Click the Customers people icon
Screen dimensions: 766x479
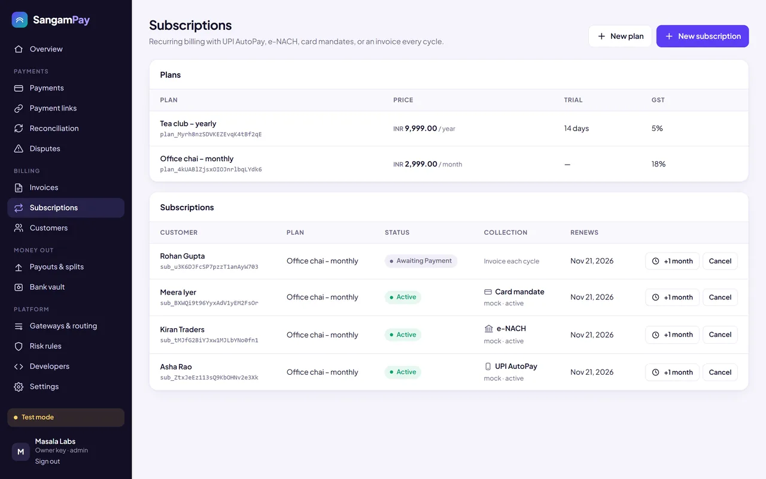19,228
